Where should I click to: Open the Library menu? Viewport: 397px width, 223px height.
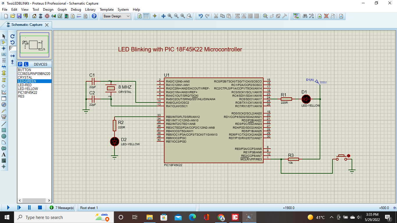pos(90,9)
